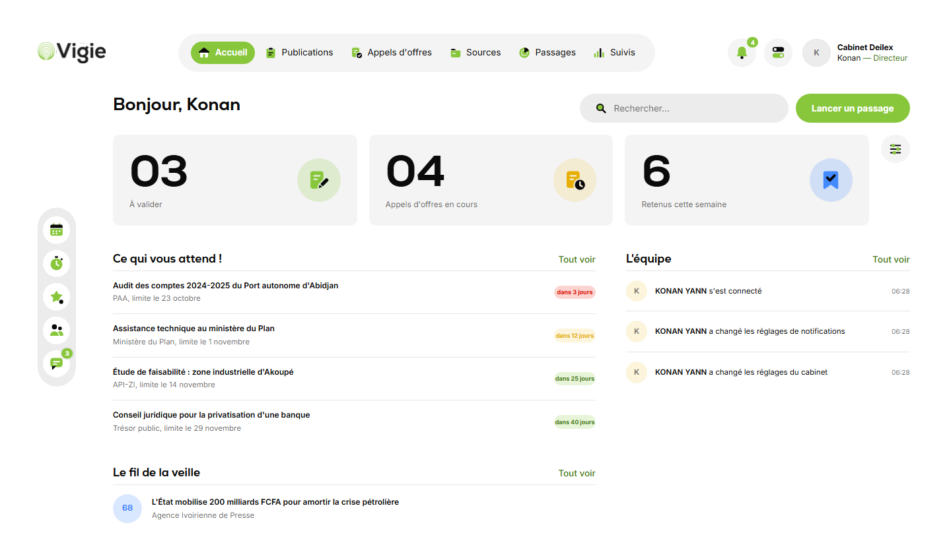Click the pencil icon on À valider card
The image size is (951, 541).
[319, 180]
